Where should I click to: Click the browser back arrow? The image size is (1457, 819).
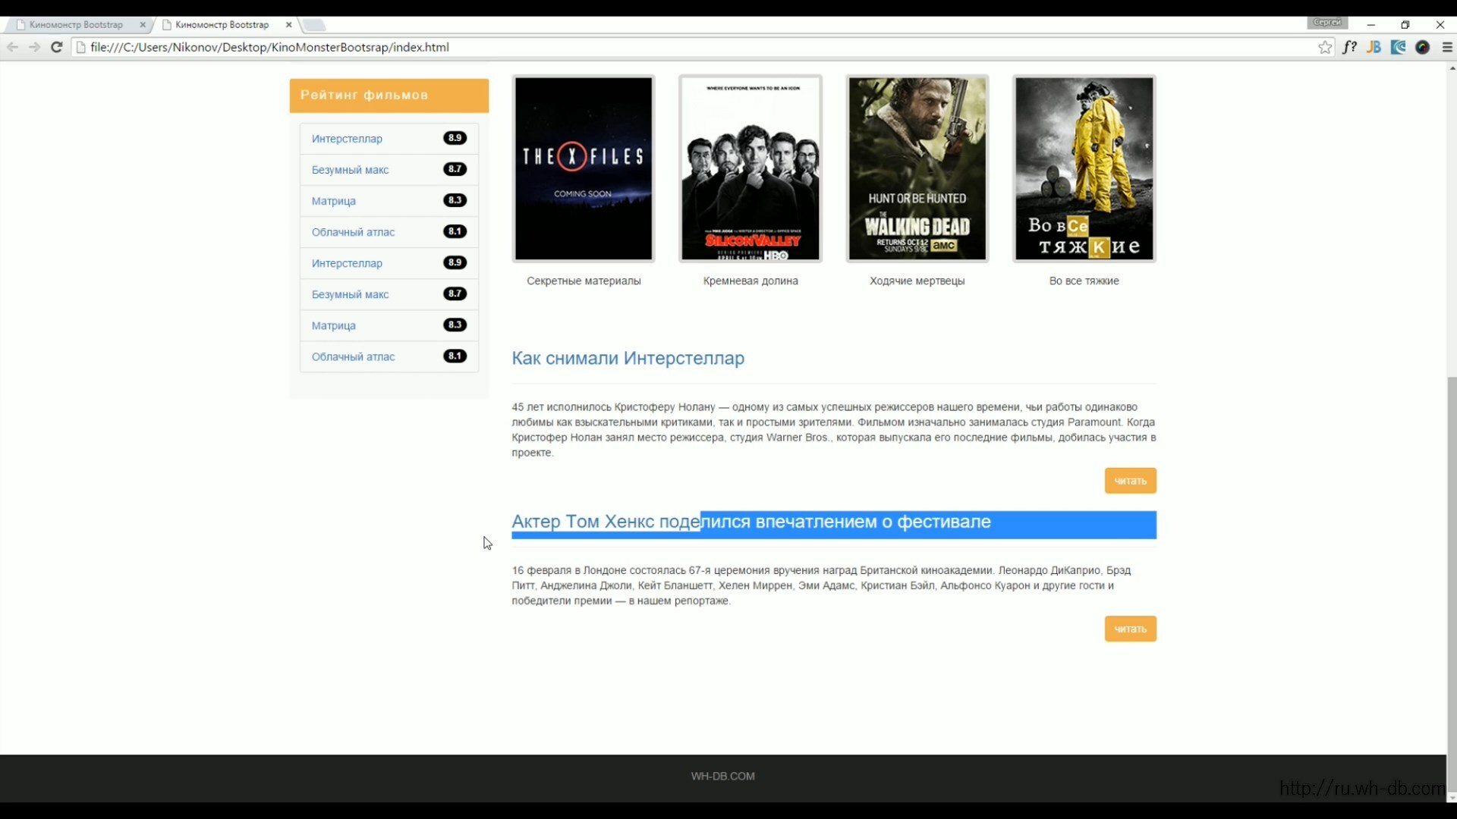13,47
